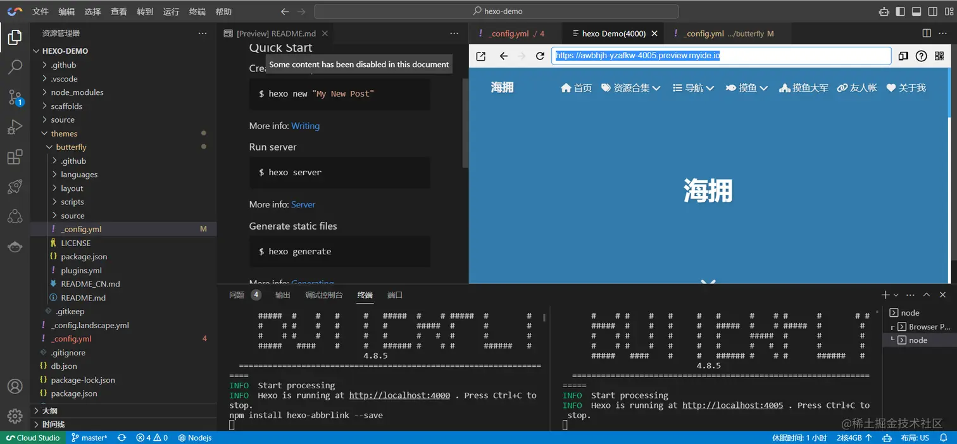957x444 pixels.
Task: Open the Manage gear icon
Action: pyautogui.click(x=15, y=416)
